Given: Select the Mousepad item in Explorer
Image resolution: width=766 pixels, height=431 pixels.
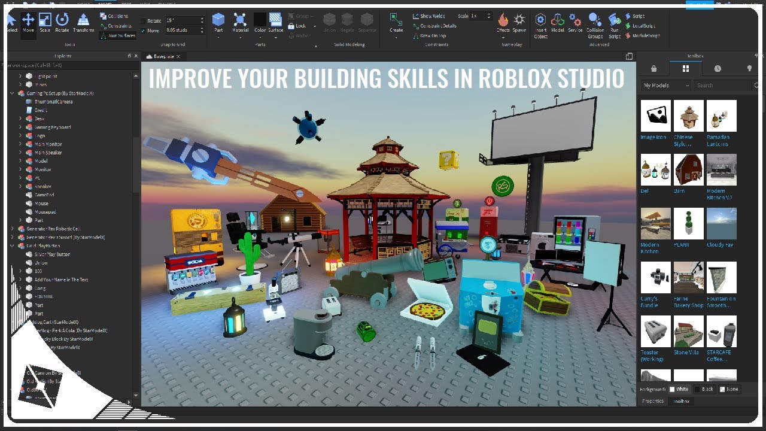Looking at the screenshot, I should (46, 212).
